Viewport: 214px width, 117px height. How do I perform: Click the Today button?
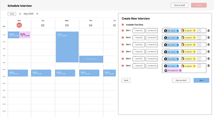pyautogui.click(x=12, y=14)
